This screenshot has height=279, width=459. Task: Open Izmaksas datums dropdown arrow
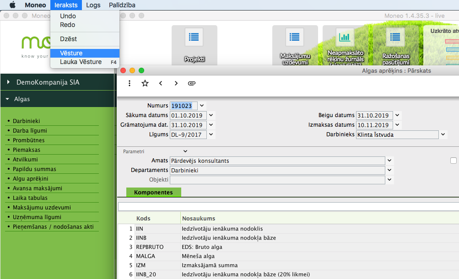tap(397, 125)
